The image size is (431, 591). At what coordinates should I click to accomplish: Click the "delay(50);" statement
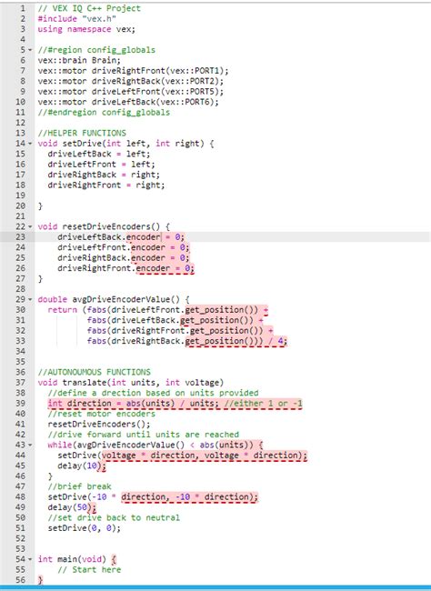coord(72,507)
